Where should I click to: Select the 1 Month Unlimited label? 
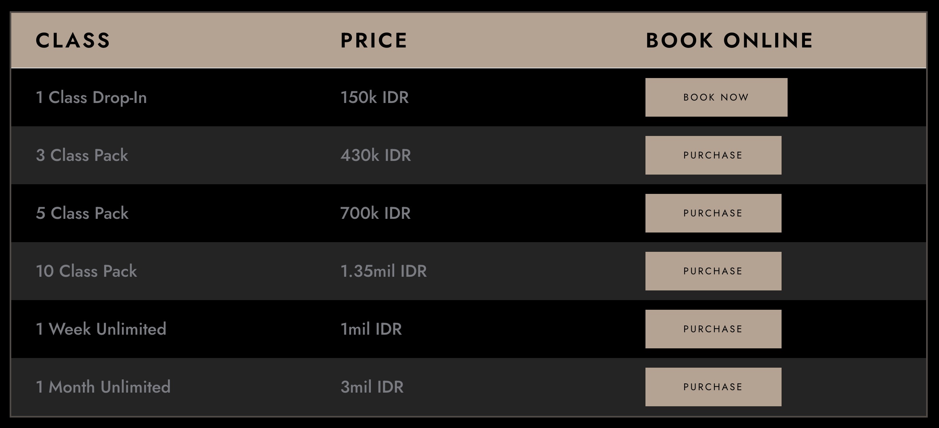(103, 387)
